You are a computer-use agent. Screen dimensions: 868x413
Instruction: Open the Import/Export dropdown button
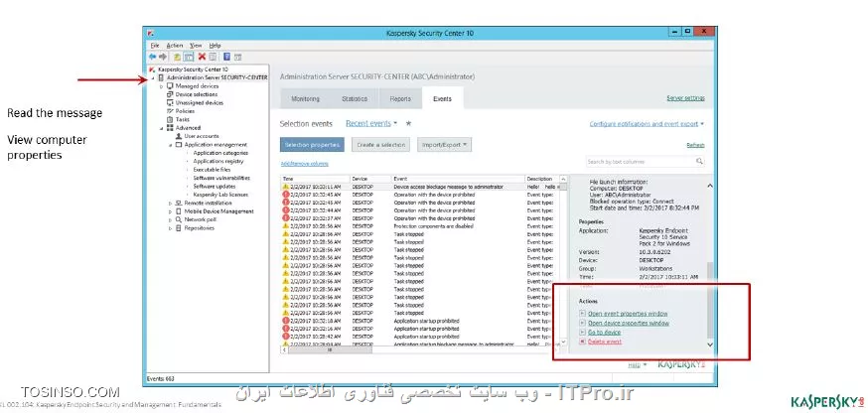click(x=444, y=145)
